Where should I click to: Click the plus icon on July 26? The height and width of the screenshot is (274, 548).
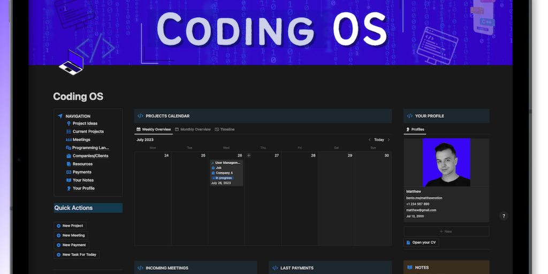pos(249,156)
